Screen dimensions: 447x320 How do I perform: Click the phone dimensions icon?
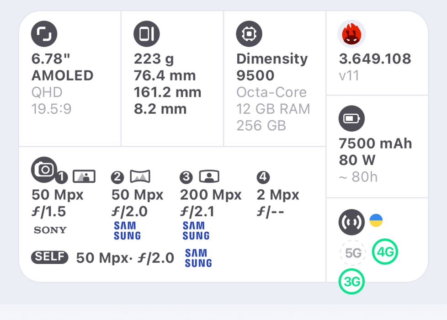coord(147,34)
